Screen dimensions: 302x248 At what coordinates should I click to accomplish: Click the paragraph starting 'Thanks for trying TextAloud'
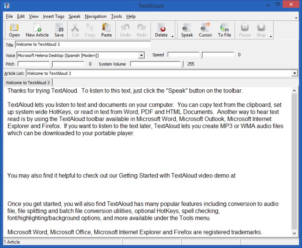coord(125,91)
